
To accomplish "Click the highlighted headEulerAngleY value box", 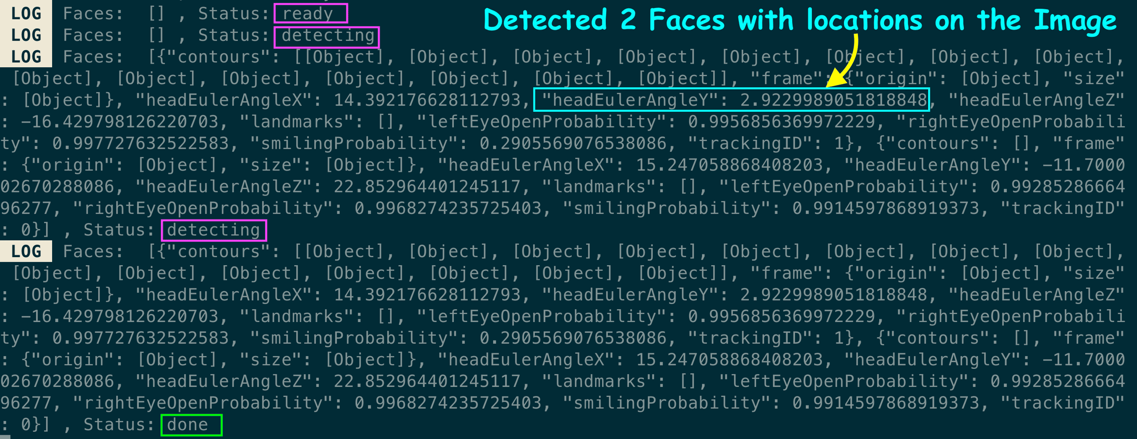I will click(731, 100).
